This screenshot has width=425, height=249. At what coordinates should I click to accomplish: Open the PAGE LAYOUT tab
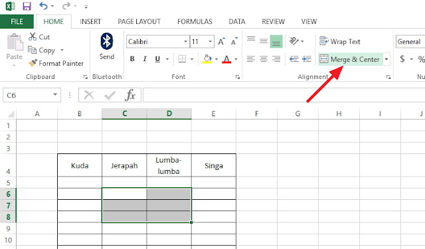tap(139, 21)
